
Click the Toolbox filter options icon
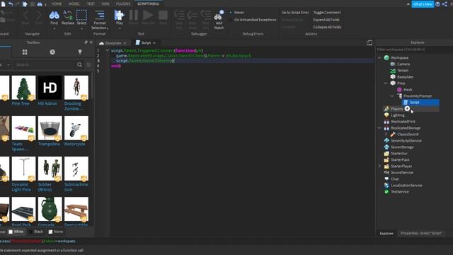[88, 64]
